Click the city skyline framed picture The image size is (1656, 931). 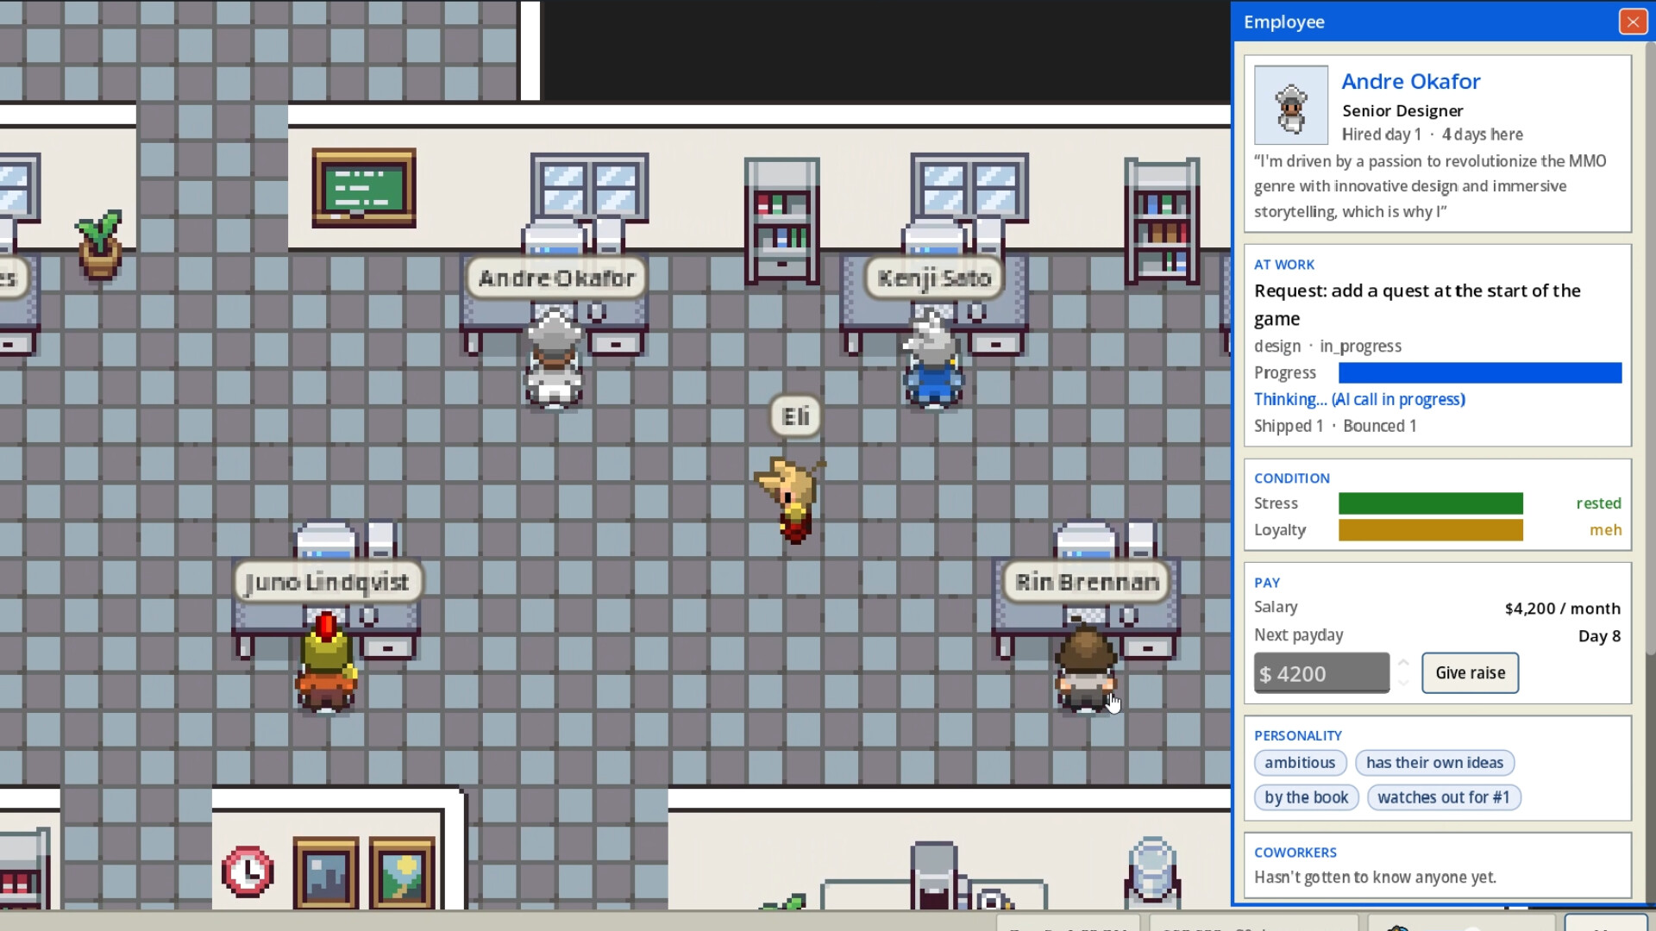click(325, 872)
